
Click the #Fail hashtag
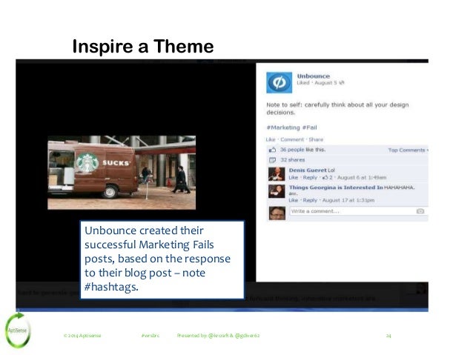[309, 127]
